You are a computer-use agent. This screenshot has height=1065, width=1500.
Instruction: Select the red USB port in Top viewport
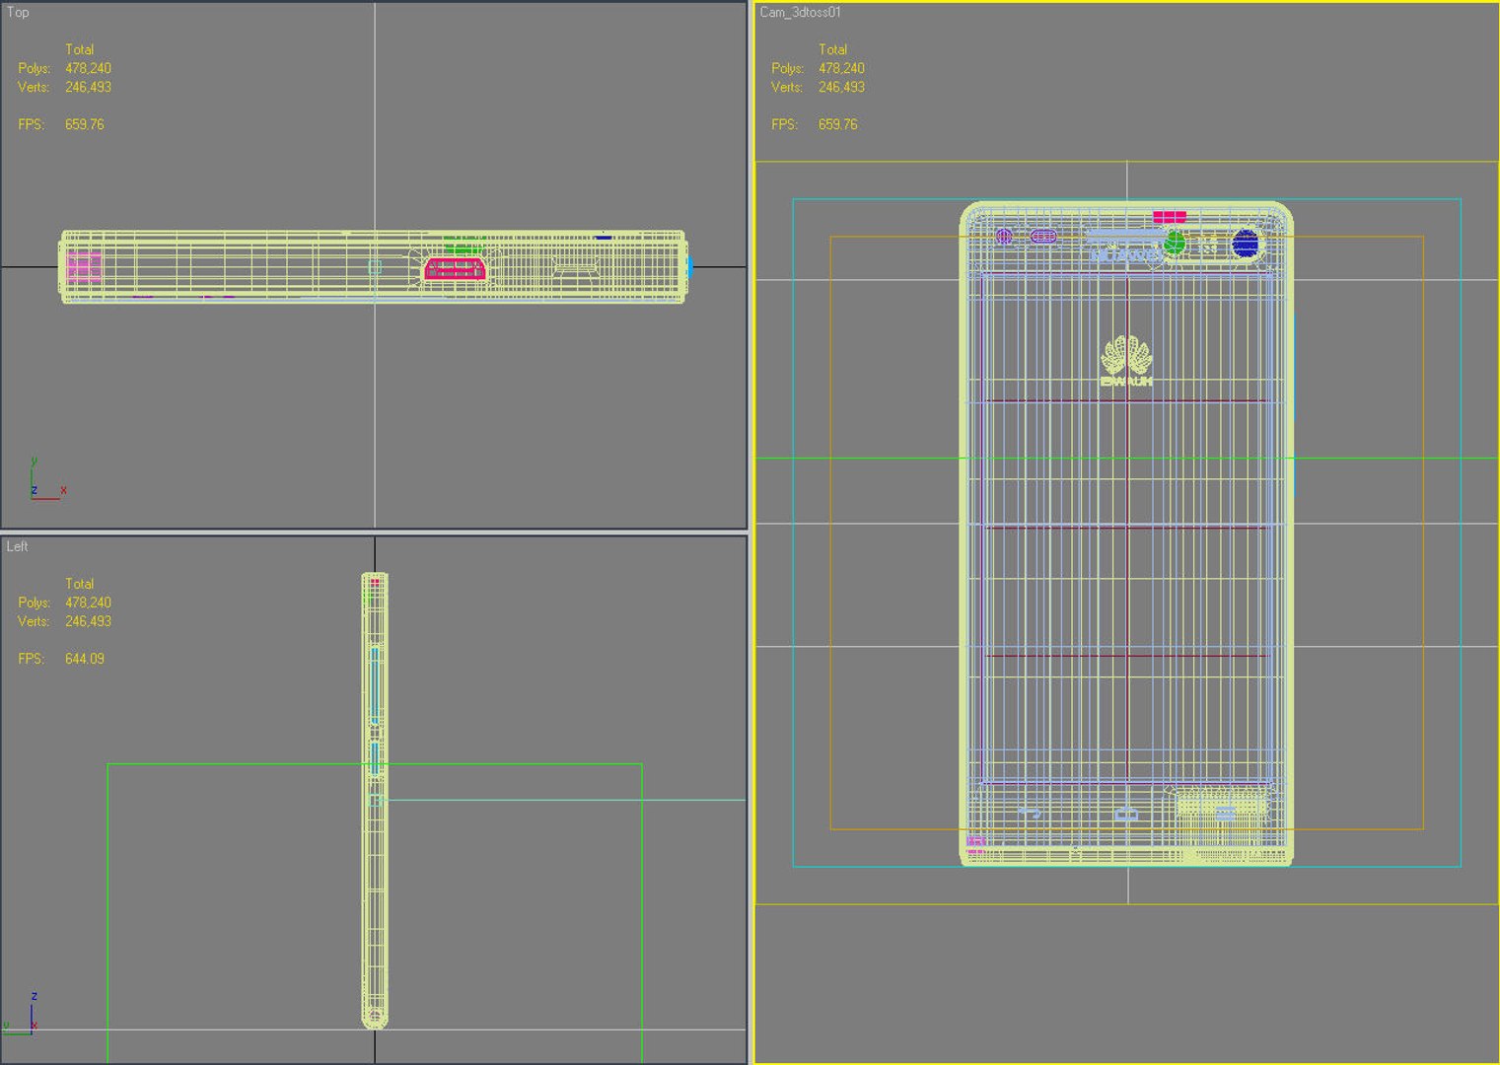pos(456,269)
